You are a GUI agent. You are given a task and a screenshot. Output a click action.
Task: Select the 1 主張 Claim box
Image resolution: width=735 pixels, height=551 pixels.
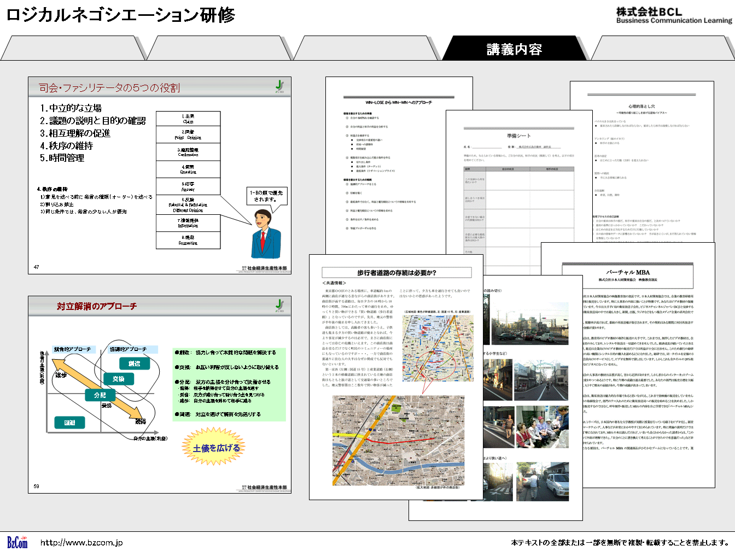click(188, 119)
